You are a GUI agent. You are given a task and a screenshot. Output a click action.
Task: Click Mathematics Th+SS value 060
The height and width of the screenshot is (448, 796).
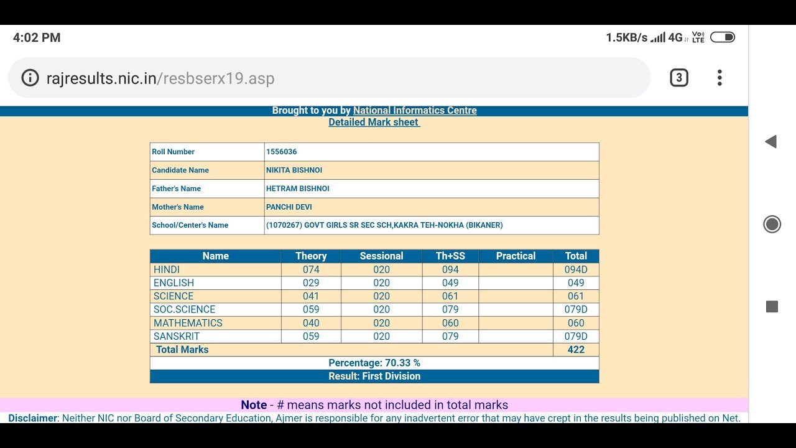point(450,323)
